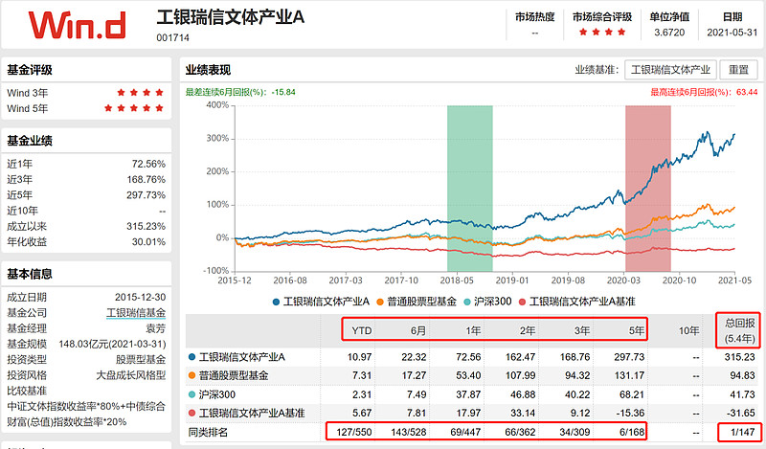Viewport: 766px width, 449px height.
Task: Click the 单位净值 value 3.6720
Action: click(669, 33)
